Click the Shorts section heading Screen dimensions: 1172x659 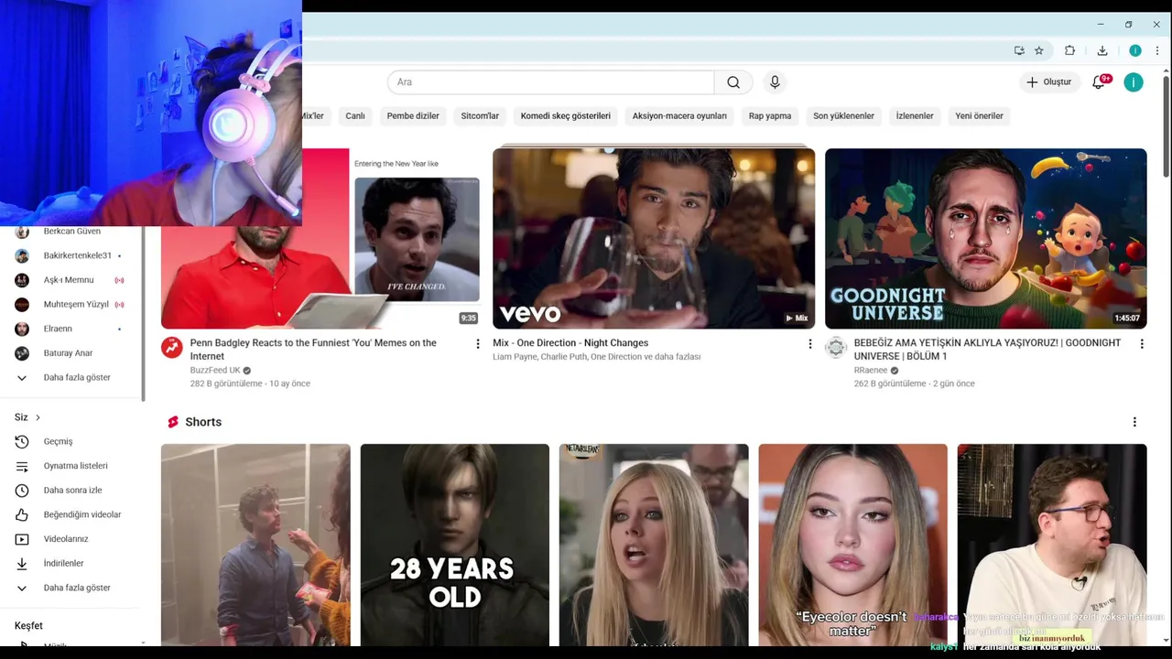tap(203, 422)
